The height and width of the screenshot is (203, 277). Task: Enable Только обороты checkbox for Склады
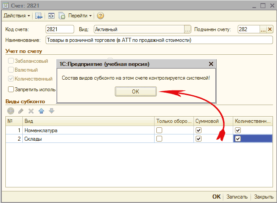click(x=159, y=139)
